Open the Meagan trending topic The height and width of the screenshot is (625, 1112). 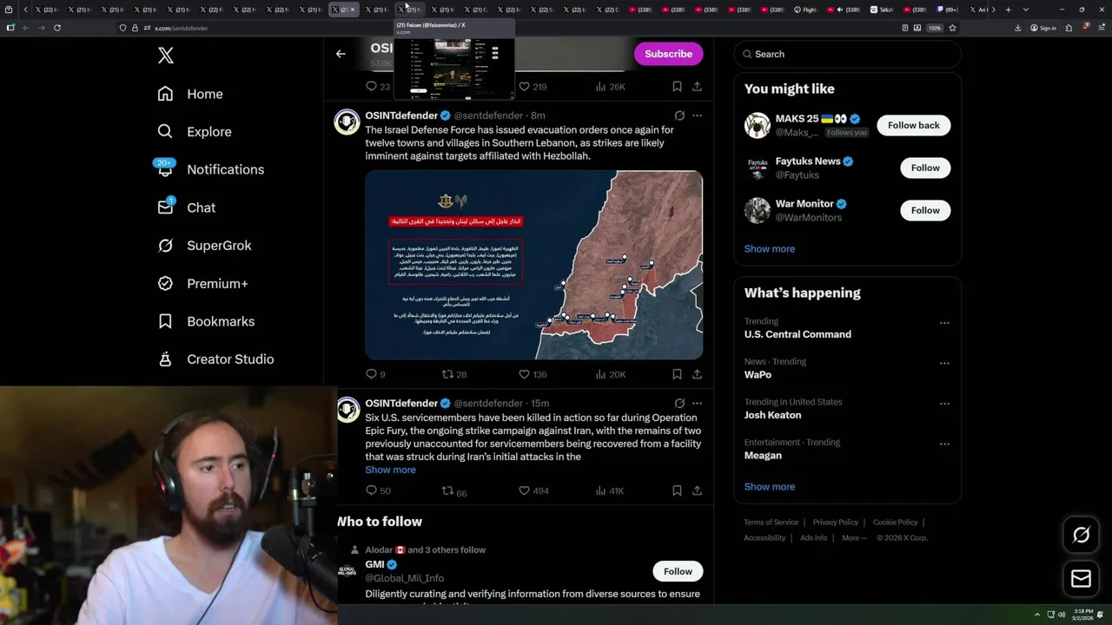pos(763,456)
